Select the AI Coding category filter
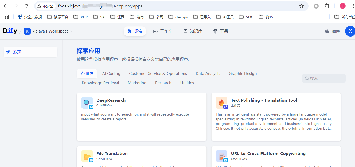355x167 pixels. tap(111, 74)
